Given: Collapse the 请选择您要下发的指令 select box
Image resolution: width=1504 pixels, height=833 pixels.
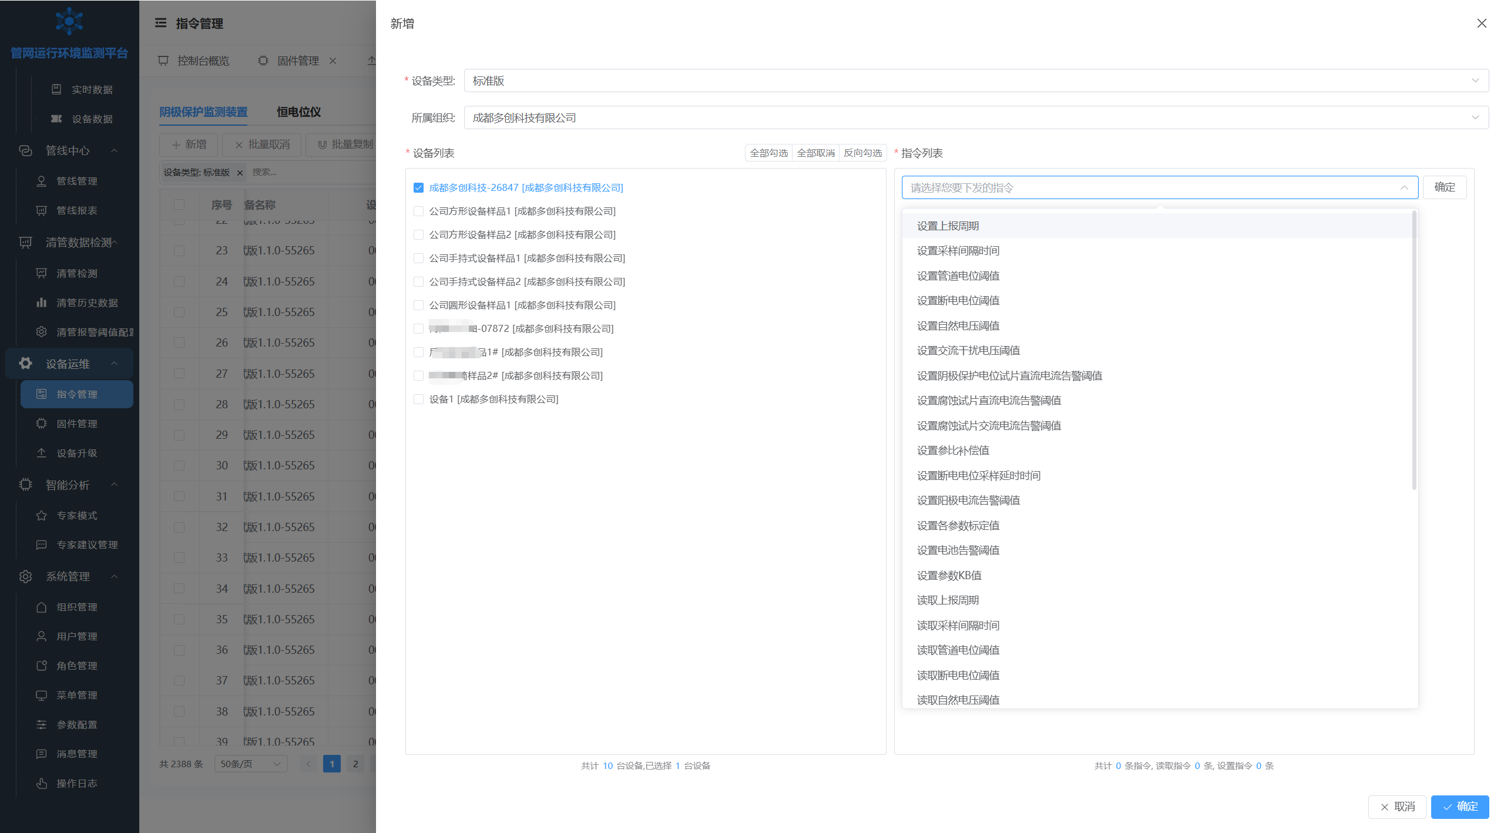Looking at the screenshot, I should point(1160,187).
